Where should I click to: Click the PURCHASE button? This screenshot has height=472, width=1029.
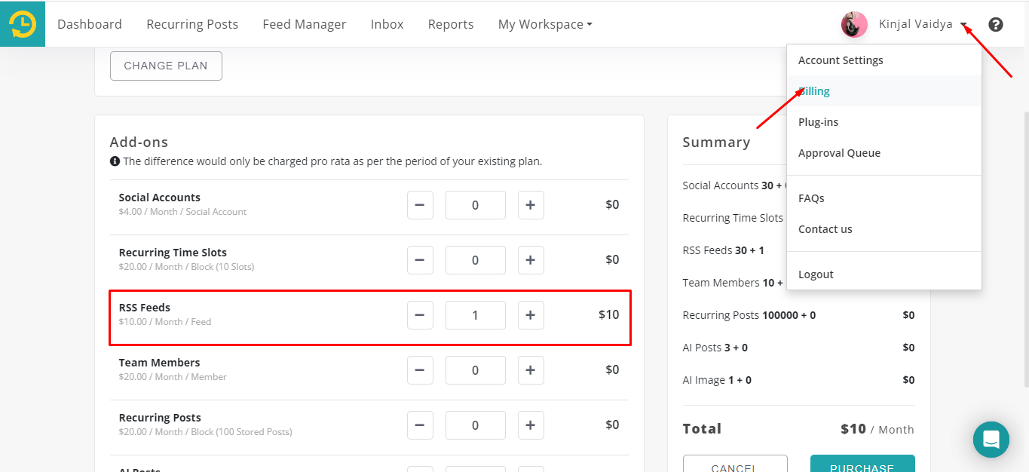tap(862, 464)
